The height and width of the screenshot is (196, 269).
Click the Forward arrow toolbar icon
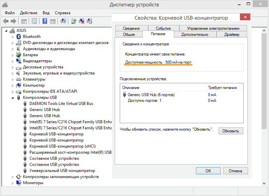[14, 21]
